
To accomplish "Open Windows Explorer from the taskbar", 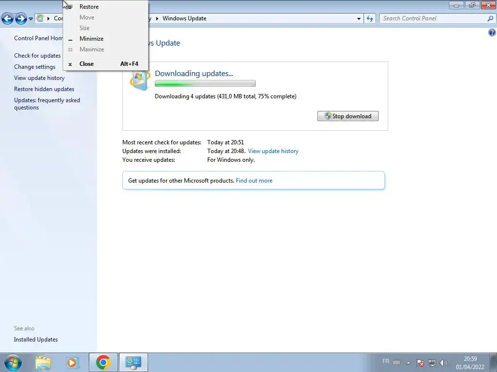I will [x=43, y=362].
